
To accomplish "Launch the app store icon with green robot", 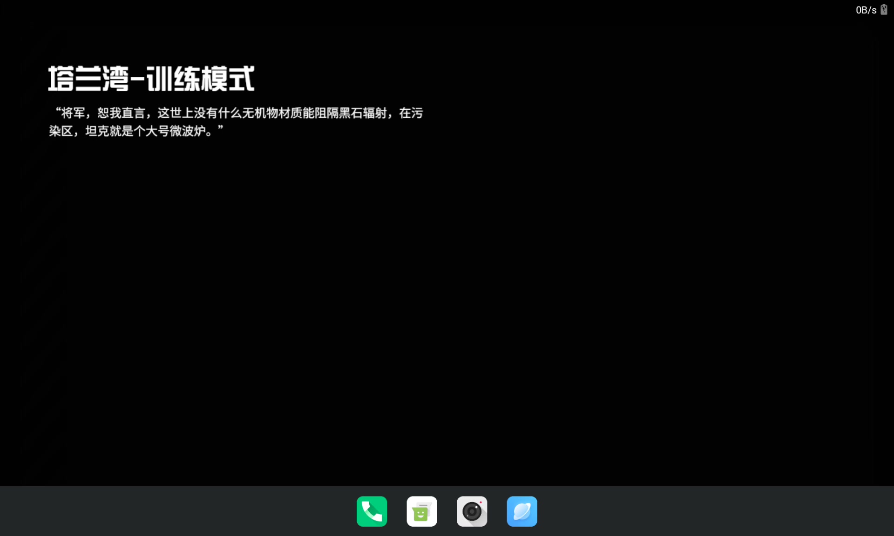I will pyautogui.click(x=422, y=511).
